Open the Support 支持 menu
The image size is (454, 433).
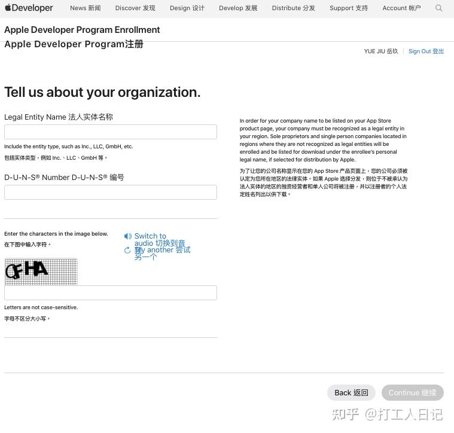click(x=349, y=8)
